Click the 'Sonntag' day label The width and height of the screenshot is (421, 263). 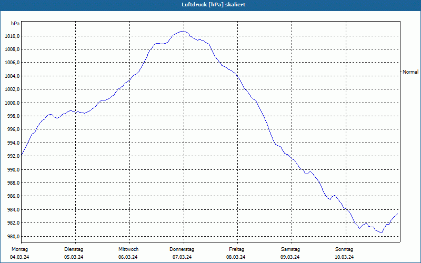(344, 249)
